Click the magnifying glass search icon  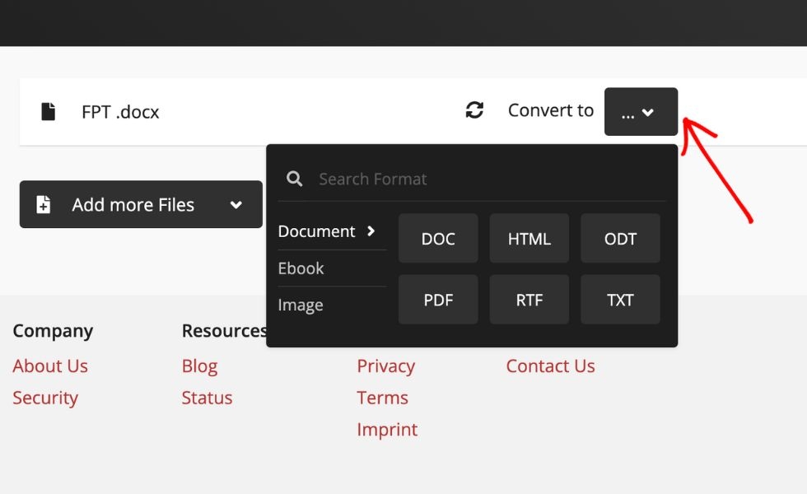(294, 178)
